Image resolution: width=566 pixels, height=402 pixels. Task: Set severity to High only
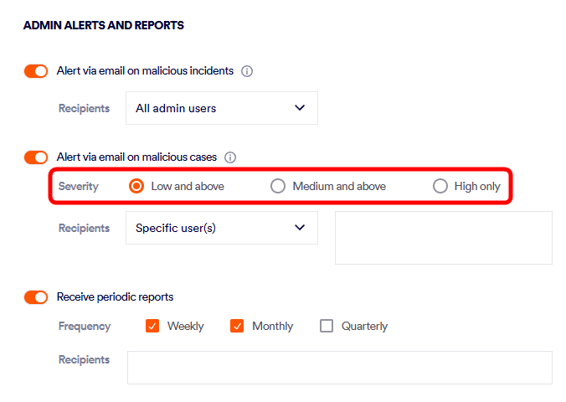[x=440, y=186]
